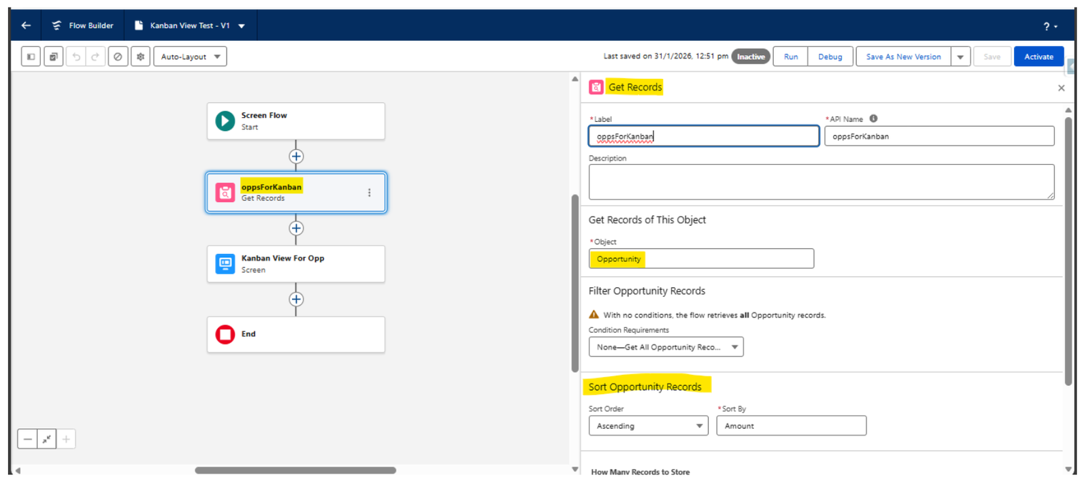Screen dimensions: 1089x490
Task: Click the greyed-out Save button
Action: (x=992, y=56)
